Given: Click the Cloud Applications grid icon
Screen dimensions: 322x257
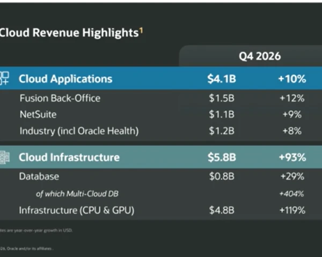Looking at the screenshot, I should point(4,78).
